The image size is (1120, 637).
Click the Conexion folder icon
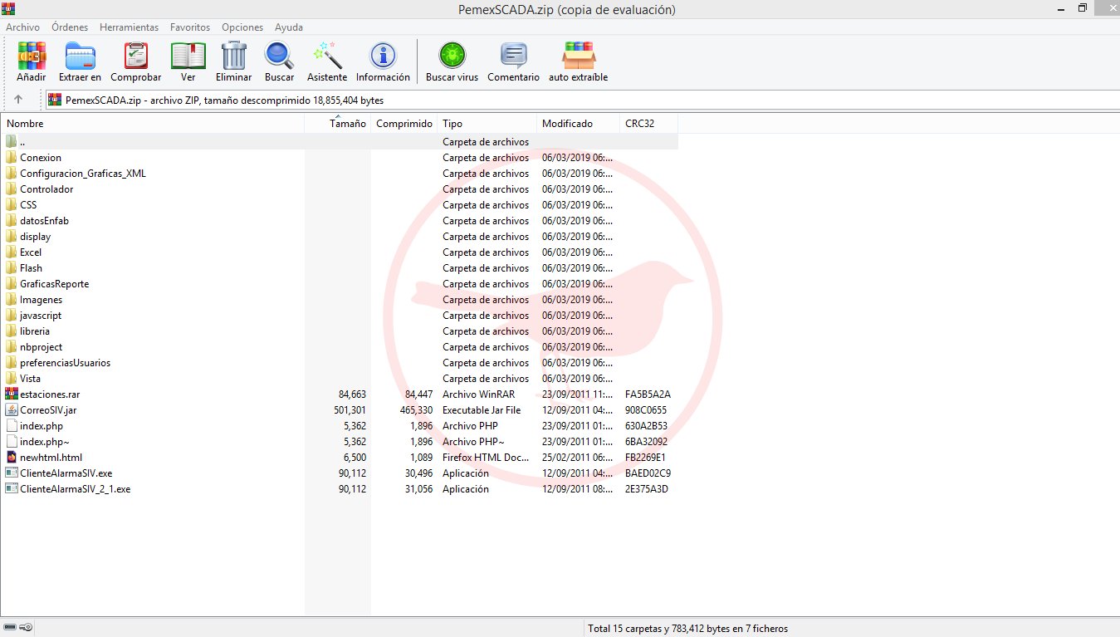(11, 157)
